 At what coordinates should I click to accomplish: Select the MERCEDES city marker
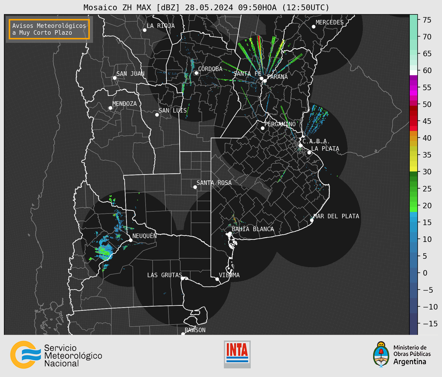tap(314, 27)
